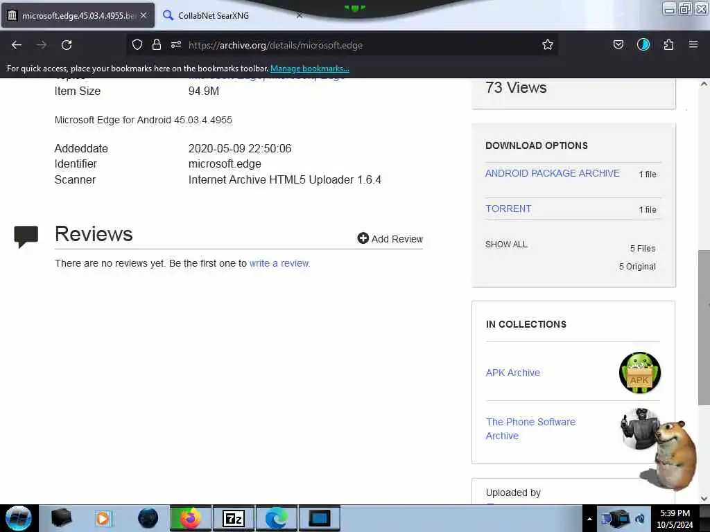Screen dimensions: 710x532
Task: Click the Identifier value microsoft.edge
Action: click(x=225, y=163)
